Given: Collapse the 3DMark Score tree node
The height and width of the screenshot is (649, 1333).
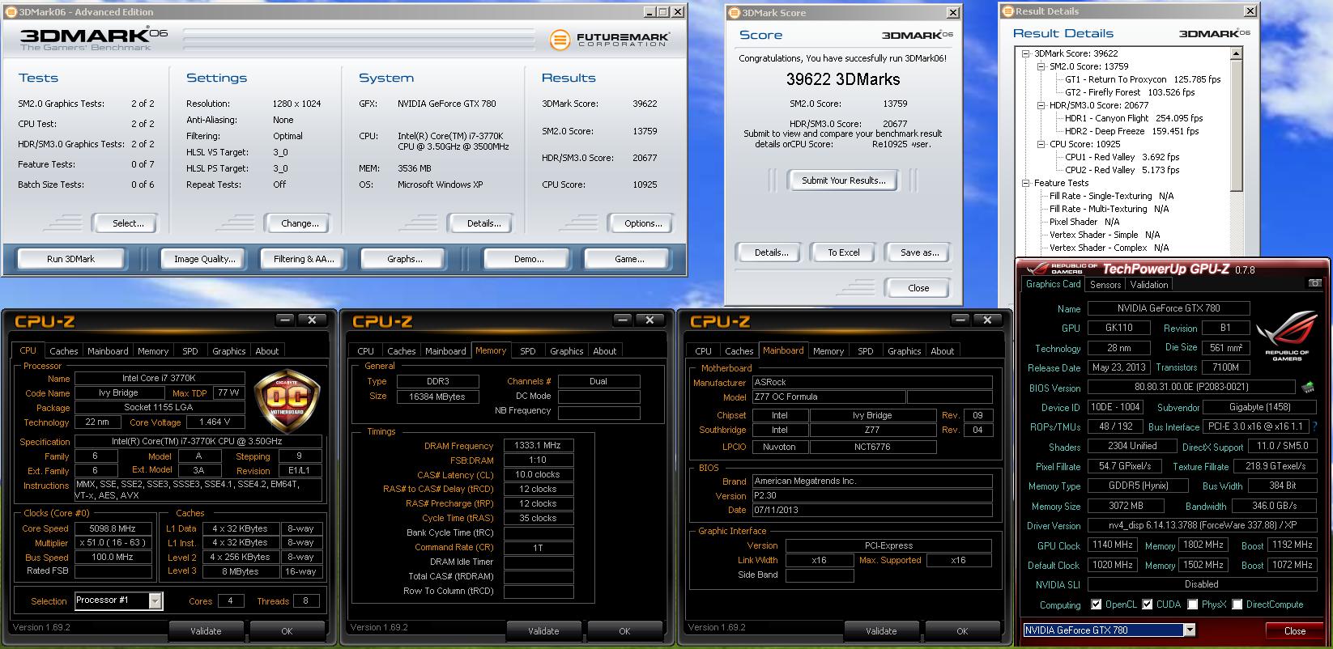Looking at the screenshot, I should pos(1026,53).
